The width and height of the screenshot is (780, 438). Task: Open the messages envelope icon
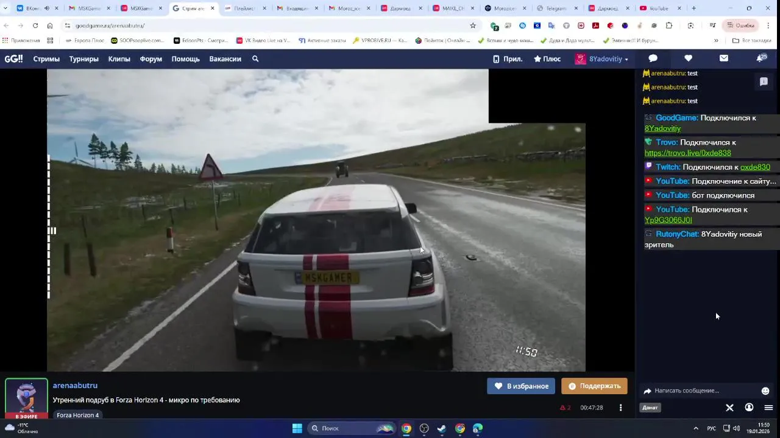[723, 58]
